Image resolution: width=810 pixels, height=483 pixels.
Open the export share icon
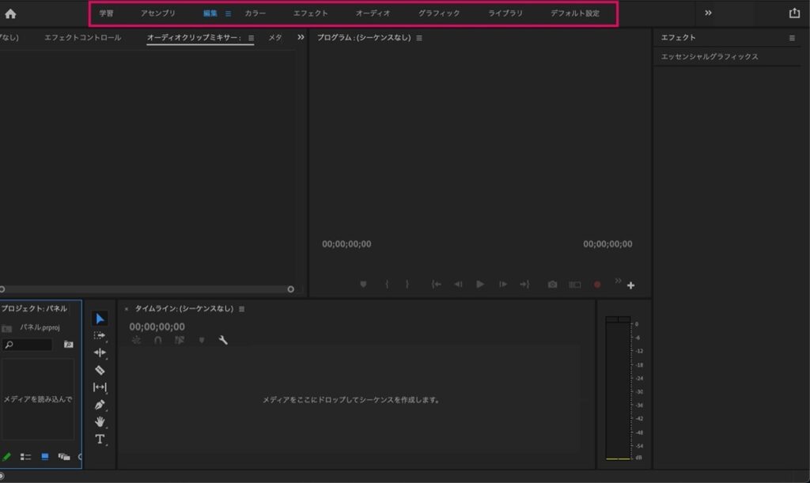click(794, 13)
